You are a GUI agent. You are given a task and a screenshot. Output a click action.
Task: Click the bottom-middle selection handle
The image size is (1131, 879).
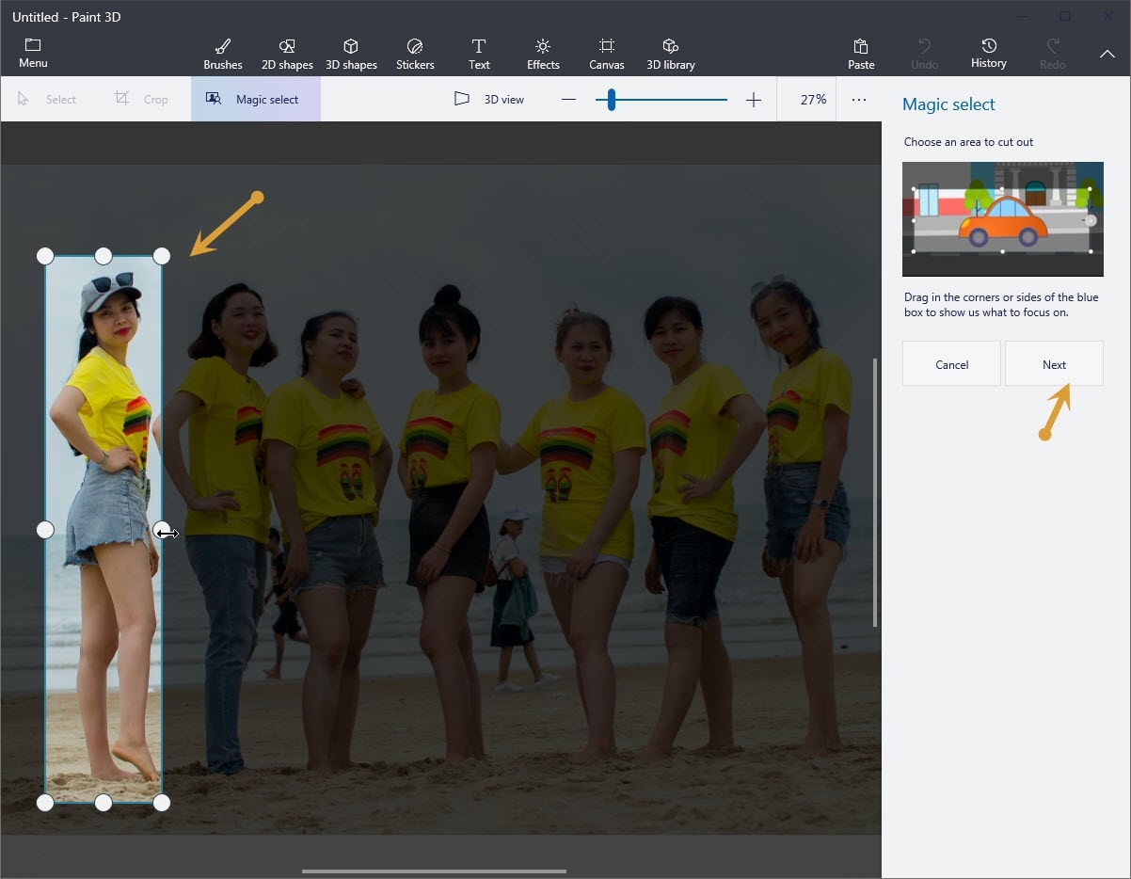104,803
